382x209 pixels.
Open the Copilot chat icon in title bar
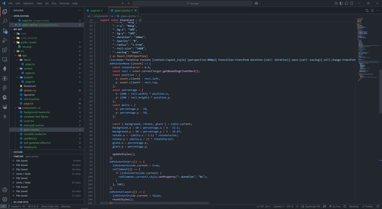point(256,3)
